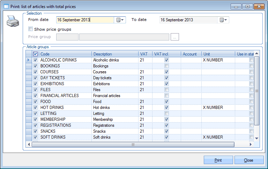Uncheck the ALCOHOLIC DRINKS row checkbox
The width and height of the screenshot is (268, 169).
tap(35, 60)
